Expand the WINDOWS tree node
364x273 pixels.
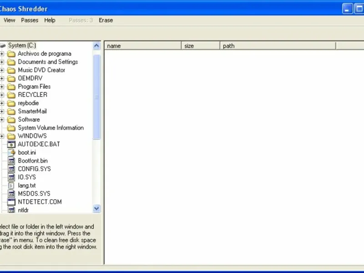[2, 136]
